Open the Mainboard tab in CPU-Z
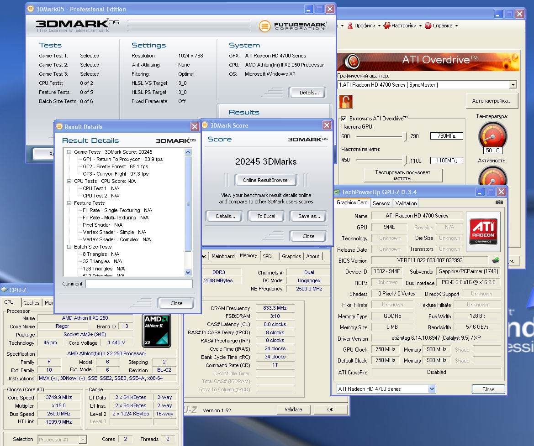Screen dimensions: 534x446 [x=223, y=256]
